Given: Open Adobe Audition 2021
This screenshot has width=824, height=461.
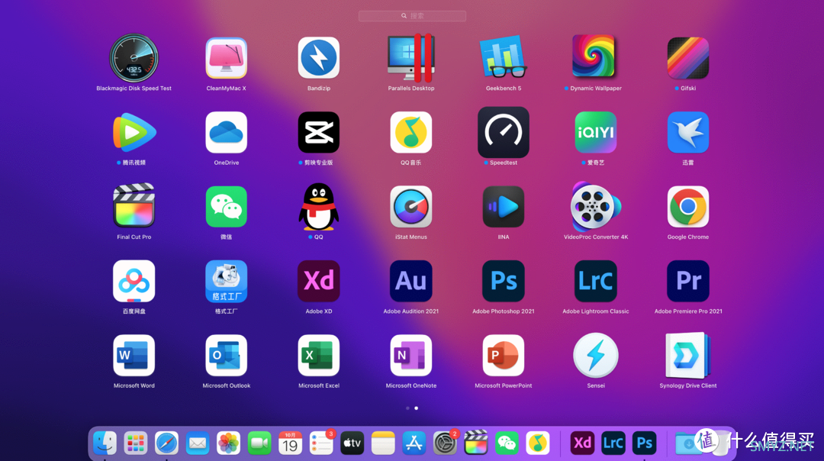Looking at the screenshot, I should [411, 281].
